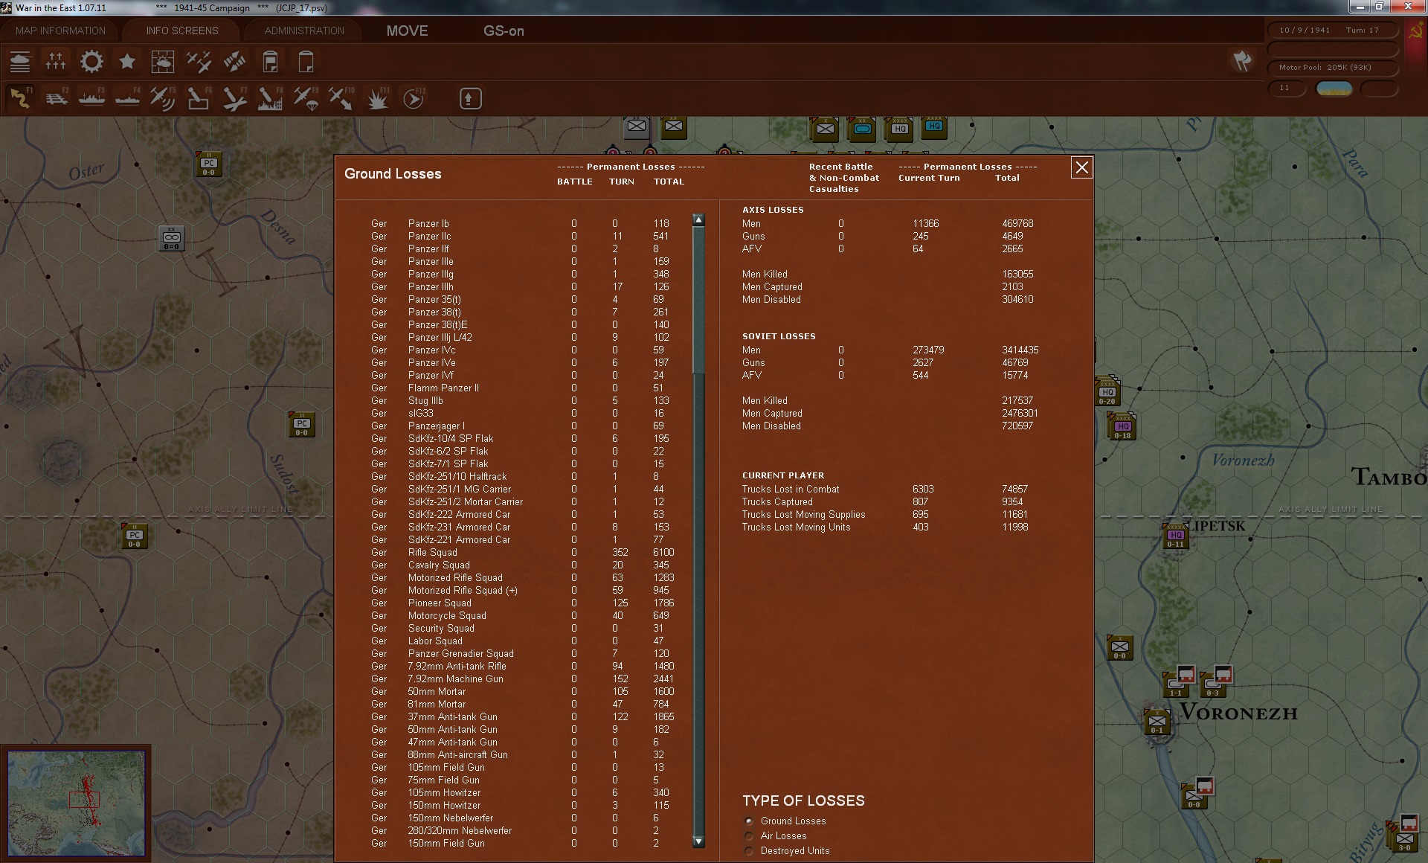This screenshot has height=863, width=1428.
Task: Click the losses list scrollbar thumb
Action: [698, 300]
